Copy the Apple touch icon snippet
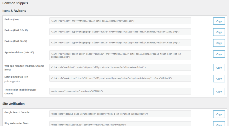 219,54
